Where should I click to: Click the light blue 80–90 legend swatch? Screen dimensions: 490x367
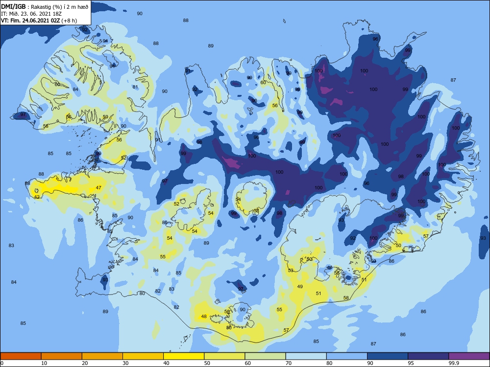[x=347, y=356]
